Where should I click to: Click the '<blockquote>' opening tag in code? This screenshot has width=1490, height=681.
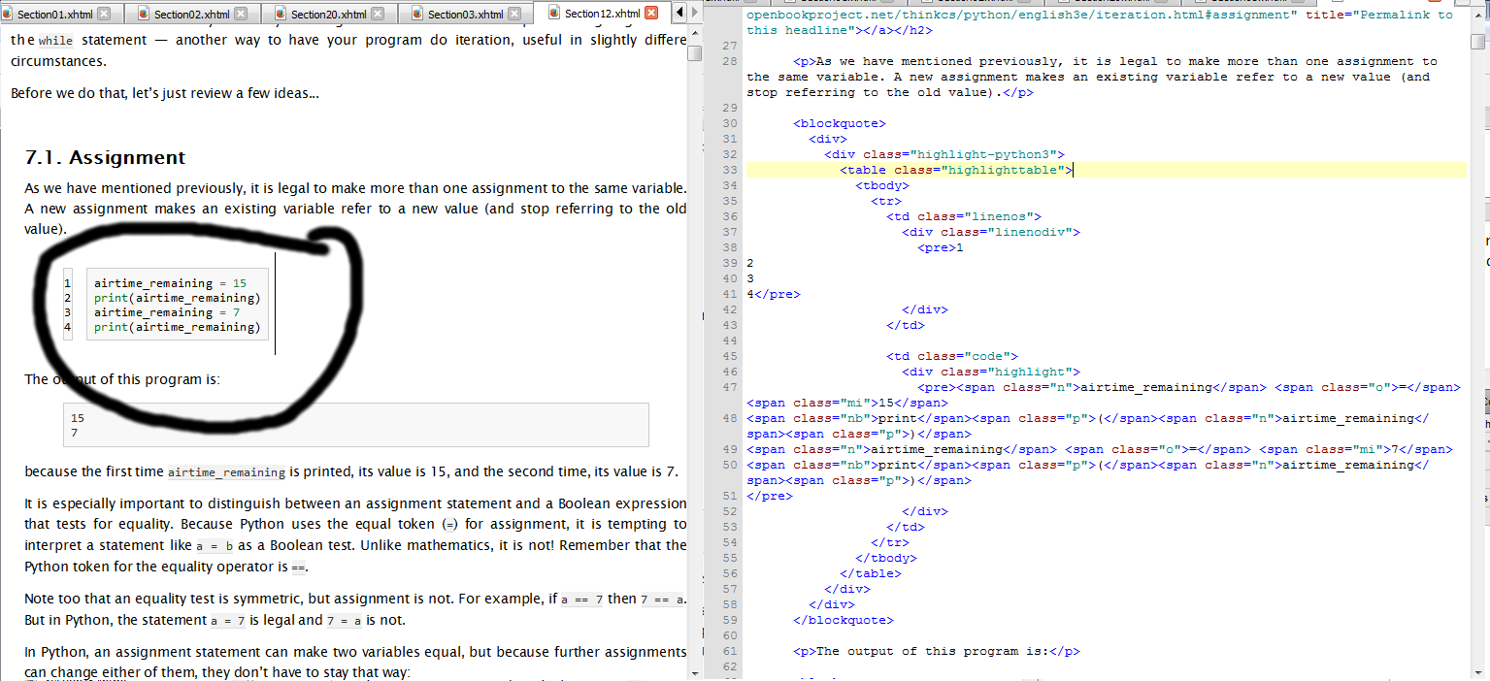(x=840, y=123)
